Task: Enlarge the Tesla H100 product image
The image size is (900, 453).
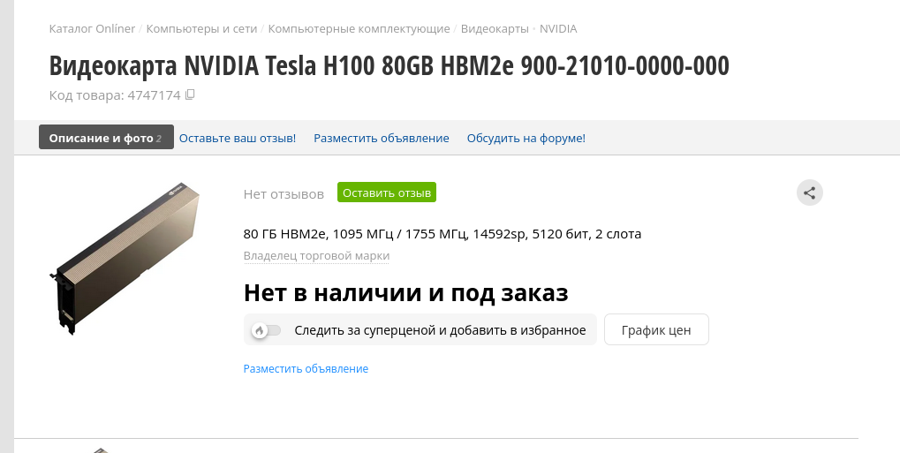Action: point(125,256)
